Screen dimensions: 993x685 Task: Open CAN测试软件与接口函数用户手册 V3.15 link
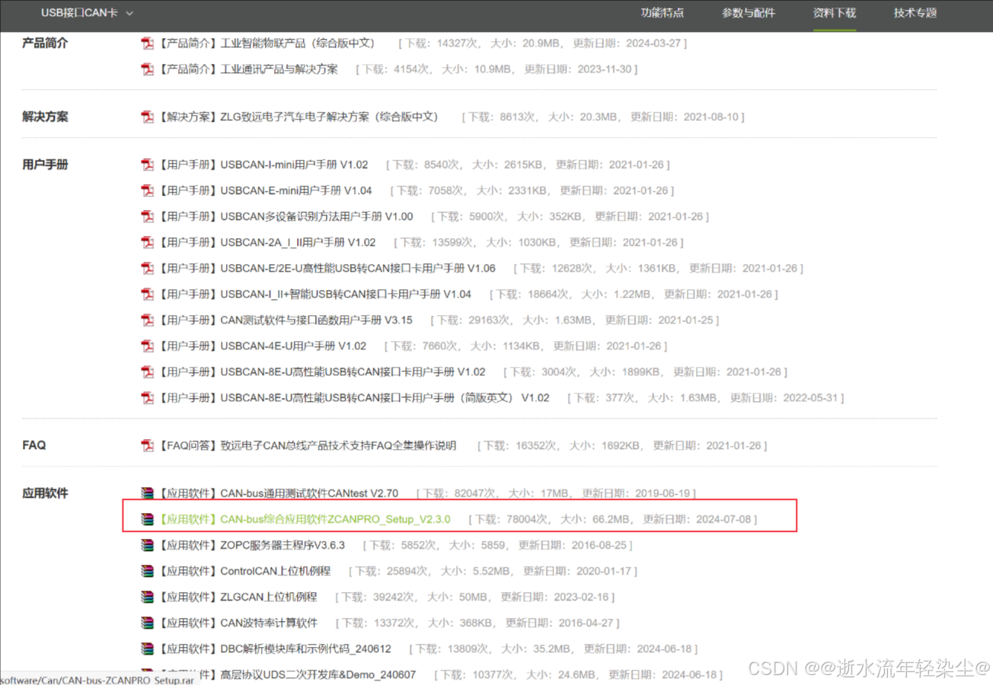tap(286, 320)
